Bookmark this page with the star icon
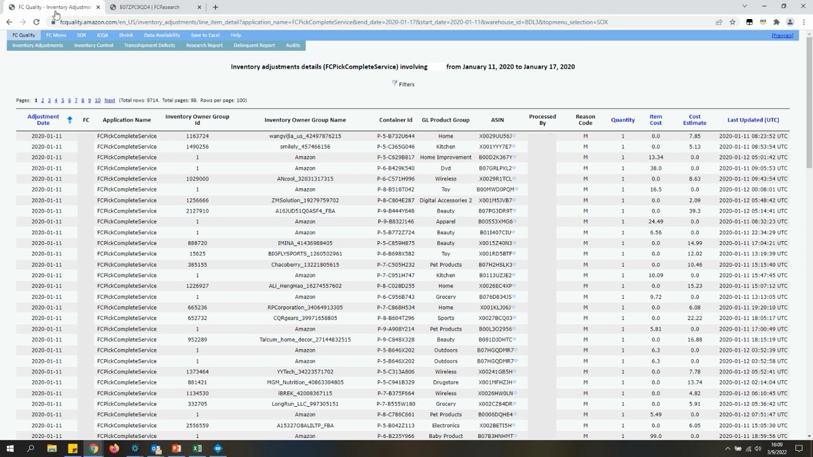The image size is (813, 457). (x=732, y=22)
